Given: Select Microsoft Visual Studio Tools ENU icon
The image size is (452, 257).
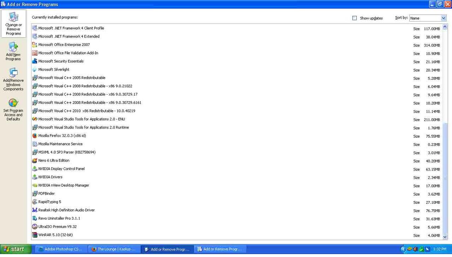Looking at the screenshot, I should pyautogui.click(x=35, y=119).
